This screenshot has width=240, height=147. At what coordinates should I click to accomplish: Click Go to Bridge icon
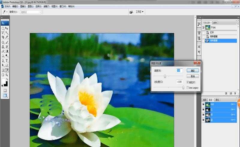point(131,12)
